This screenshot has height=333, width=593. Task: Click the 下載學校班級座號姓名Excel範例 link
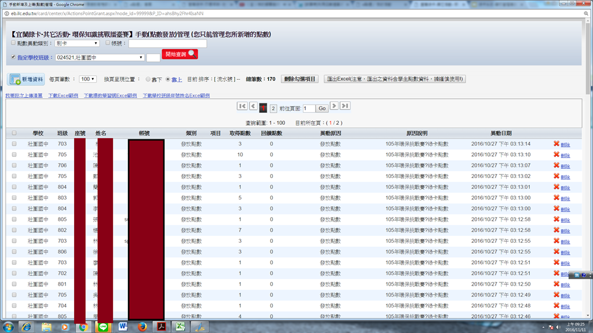pos(176,95)
